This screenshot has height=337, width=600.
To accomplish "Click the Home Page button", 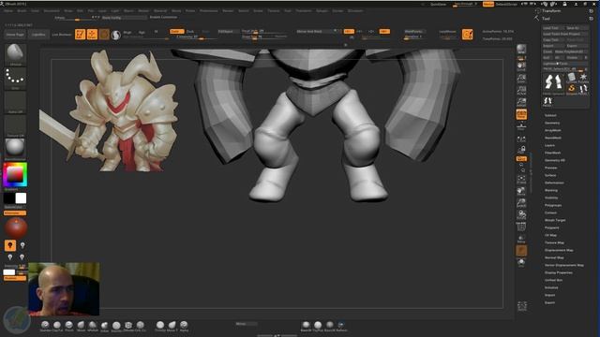I will (x=15, y=35).
